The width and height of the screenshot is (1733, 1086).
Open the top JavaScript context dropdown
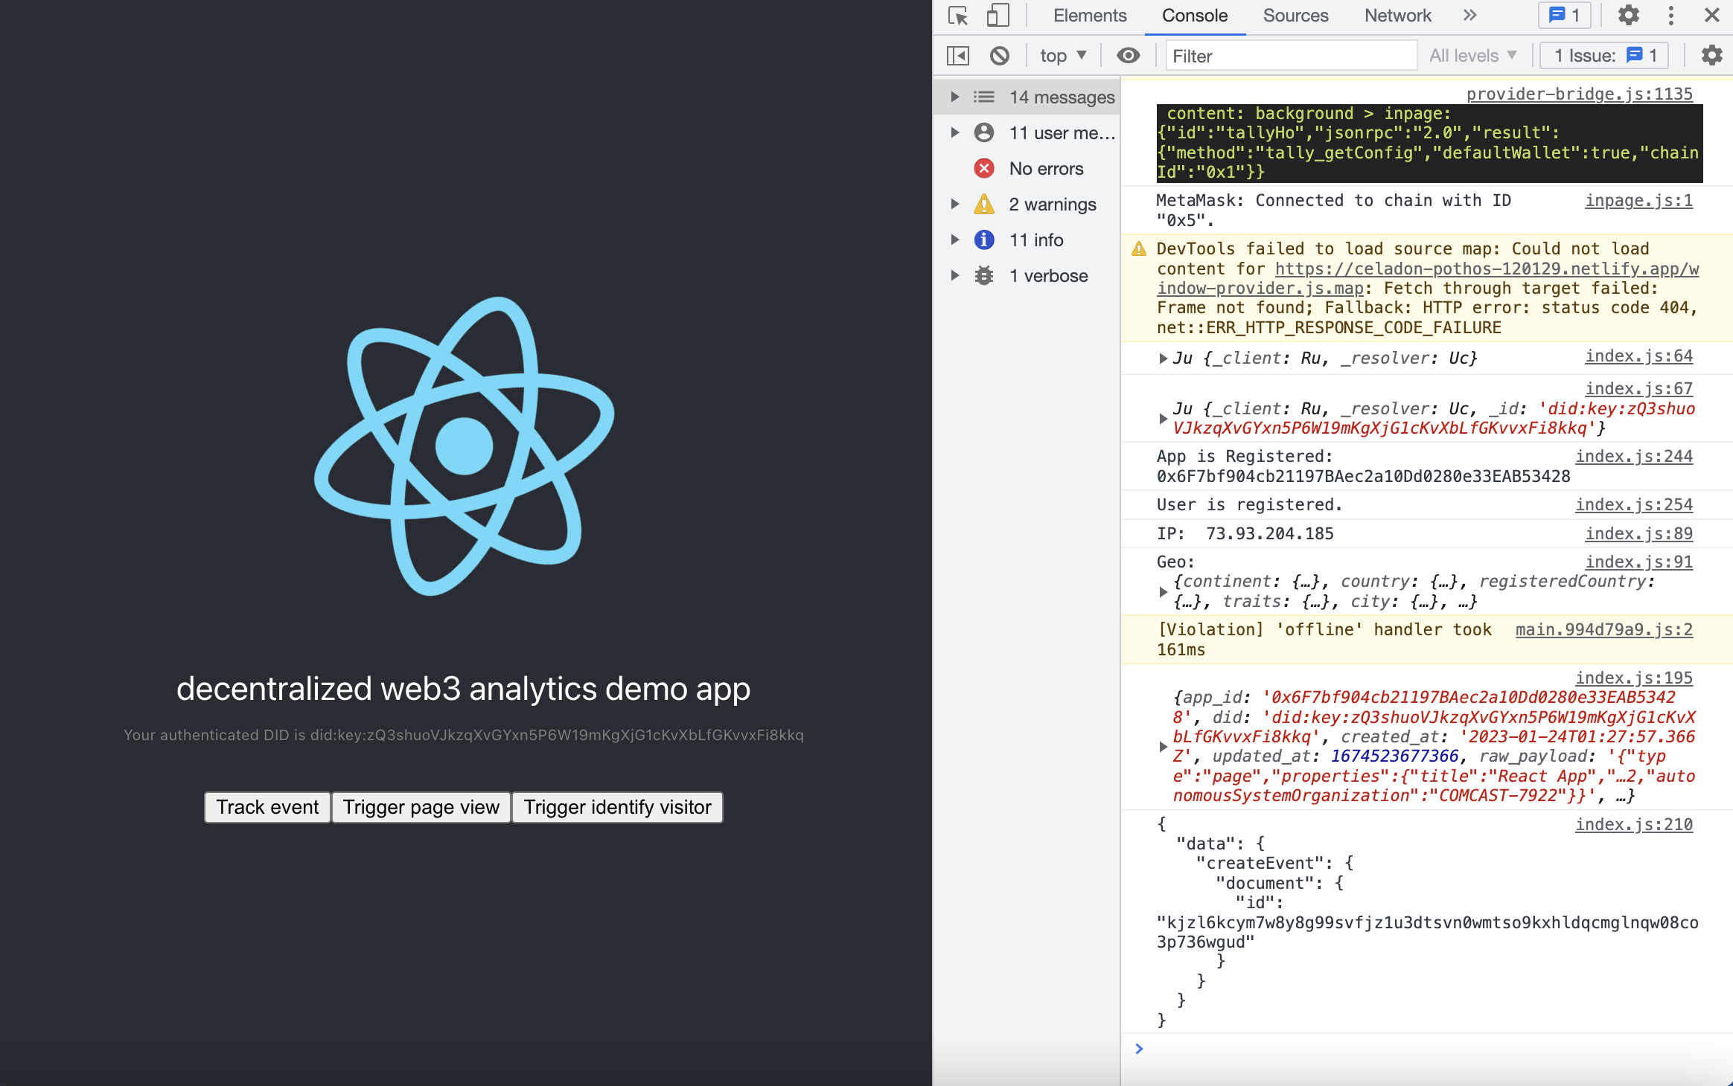pyautogui.click(x=1063, y=56)
